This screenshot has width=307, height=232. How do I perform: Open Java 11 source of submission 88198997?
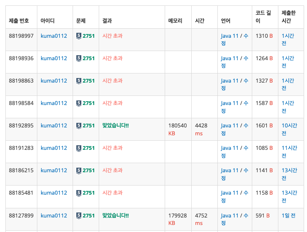pos(230,36)
